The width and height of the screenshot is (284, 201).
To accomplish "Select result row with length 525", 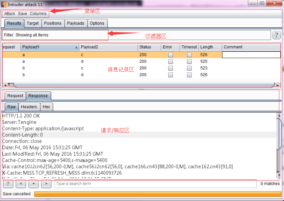I will click(x=141, y=62).
